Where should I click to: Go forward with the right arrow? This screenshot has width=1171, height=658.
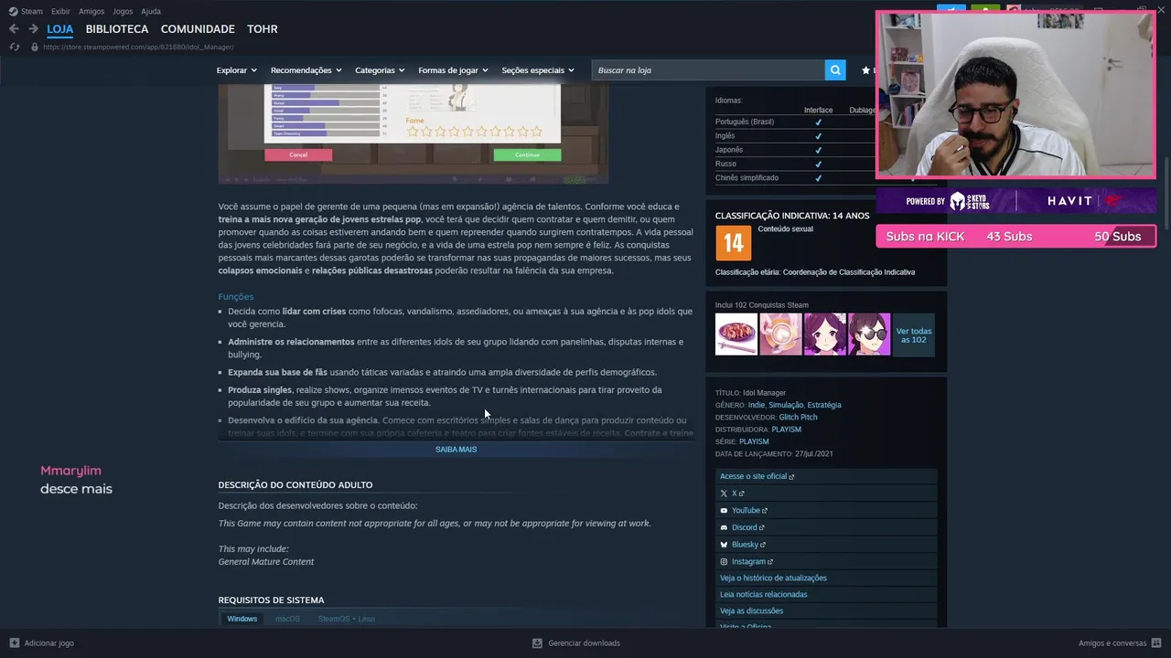33,29
